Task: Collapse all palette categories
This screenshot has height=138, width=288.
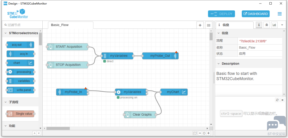Action: coord(34,133)
